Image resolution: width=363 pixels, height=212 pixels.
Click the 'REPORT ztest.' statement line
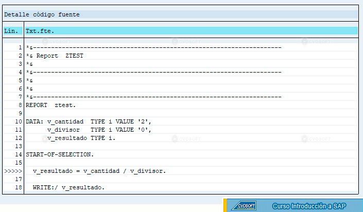pos(50,105)
